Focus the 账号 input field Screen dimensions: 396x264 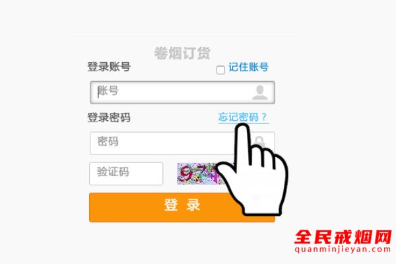point(182,92)
